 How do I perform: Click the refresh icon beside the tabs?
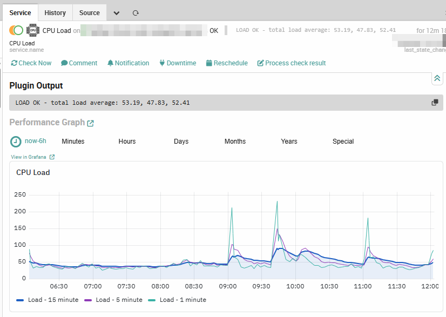136,13
